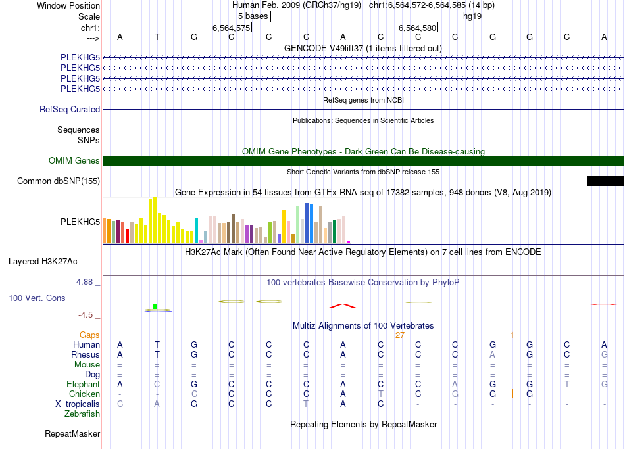Click the black dbSNP variant block
Viewport: 625px width, 449px height.
pos(605,181)
